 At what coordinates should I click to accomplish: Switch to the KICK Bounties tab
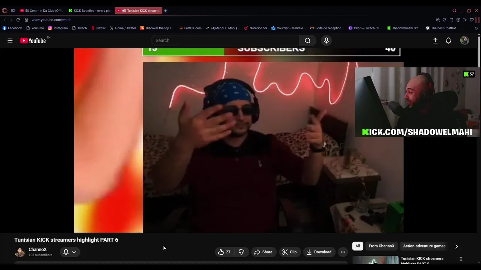pyautogui.click(x=90, y=10)
